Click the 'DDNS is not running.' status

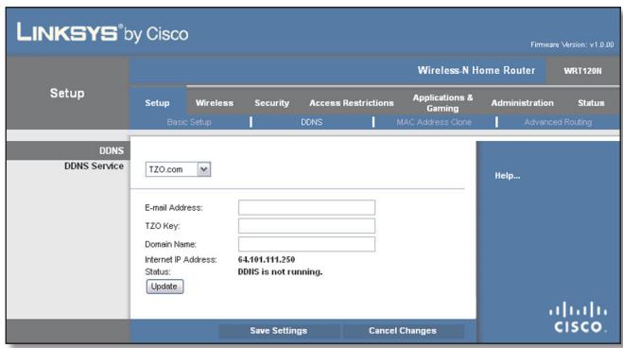tap(280, 271)
